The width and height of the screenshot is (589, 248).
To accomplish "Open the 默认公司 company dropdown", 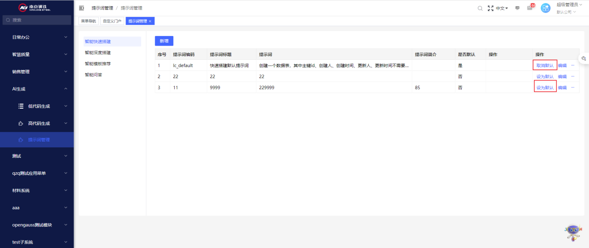I will [566, 12].
